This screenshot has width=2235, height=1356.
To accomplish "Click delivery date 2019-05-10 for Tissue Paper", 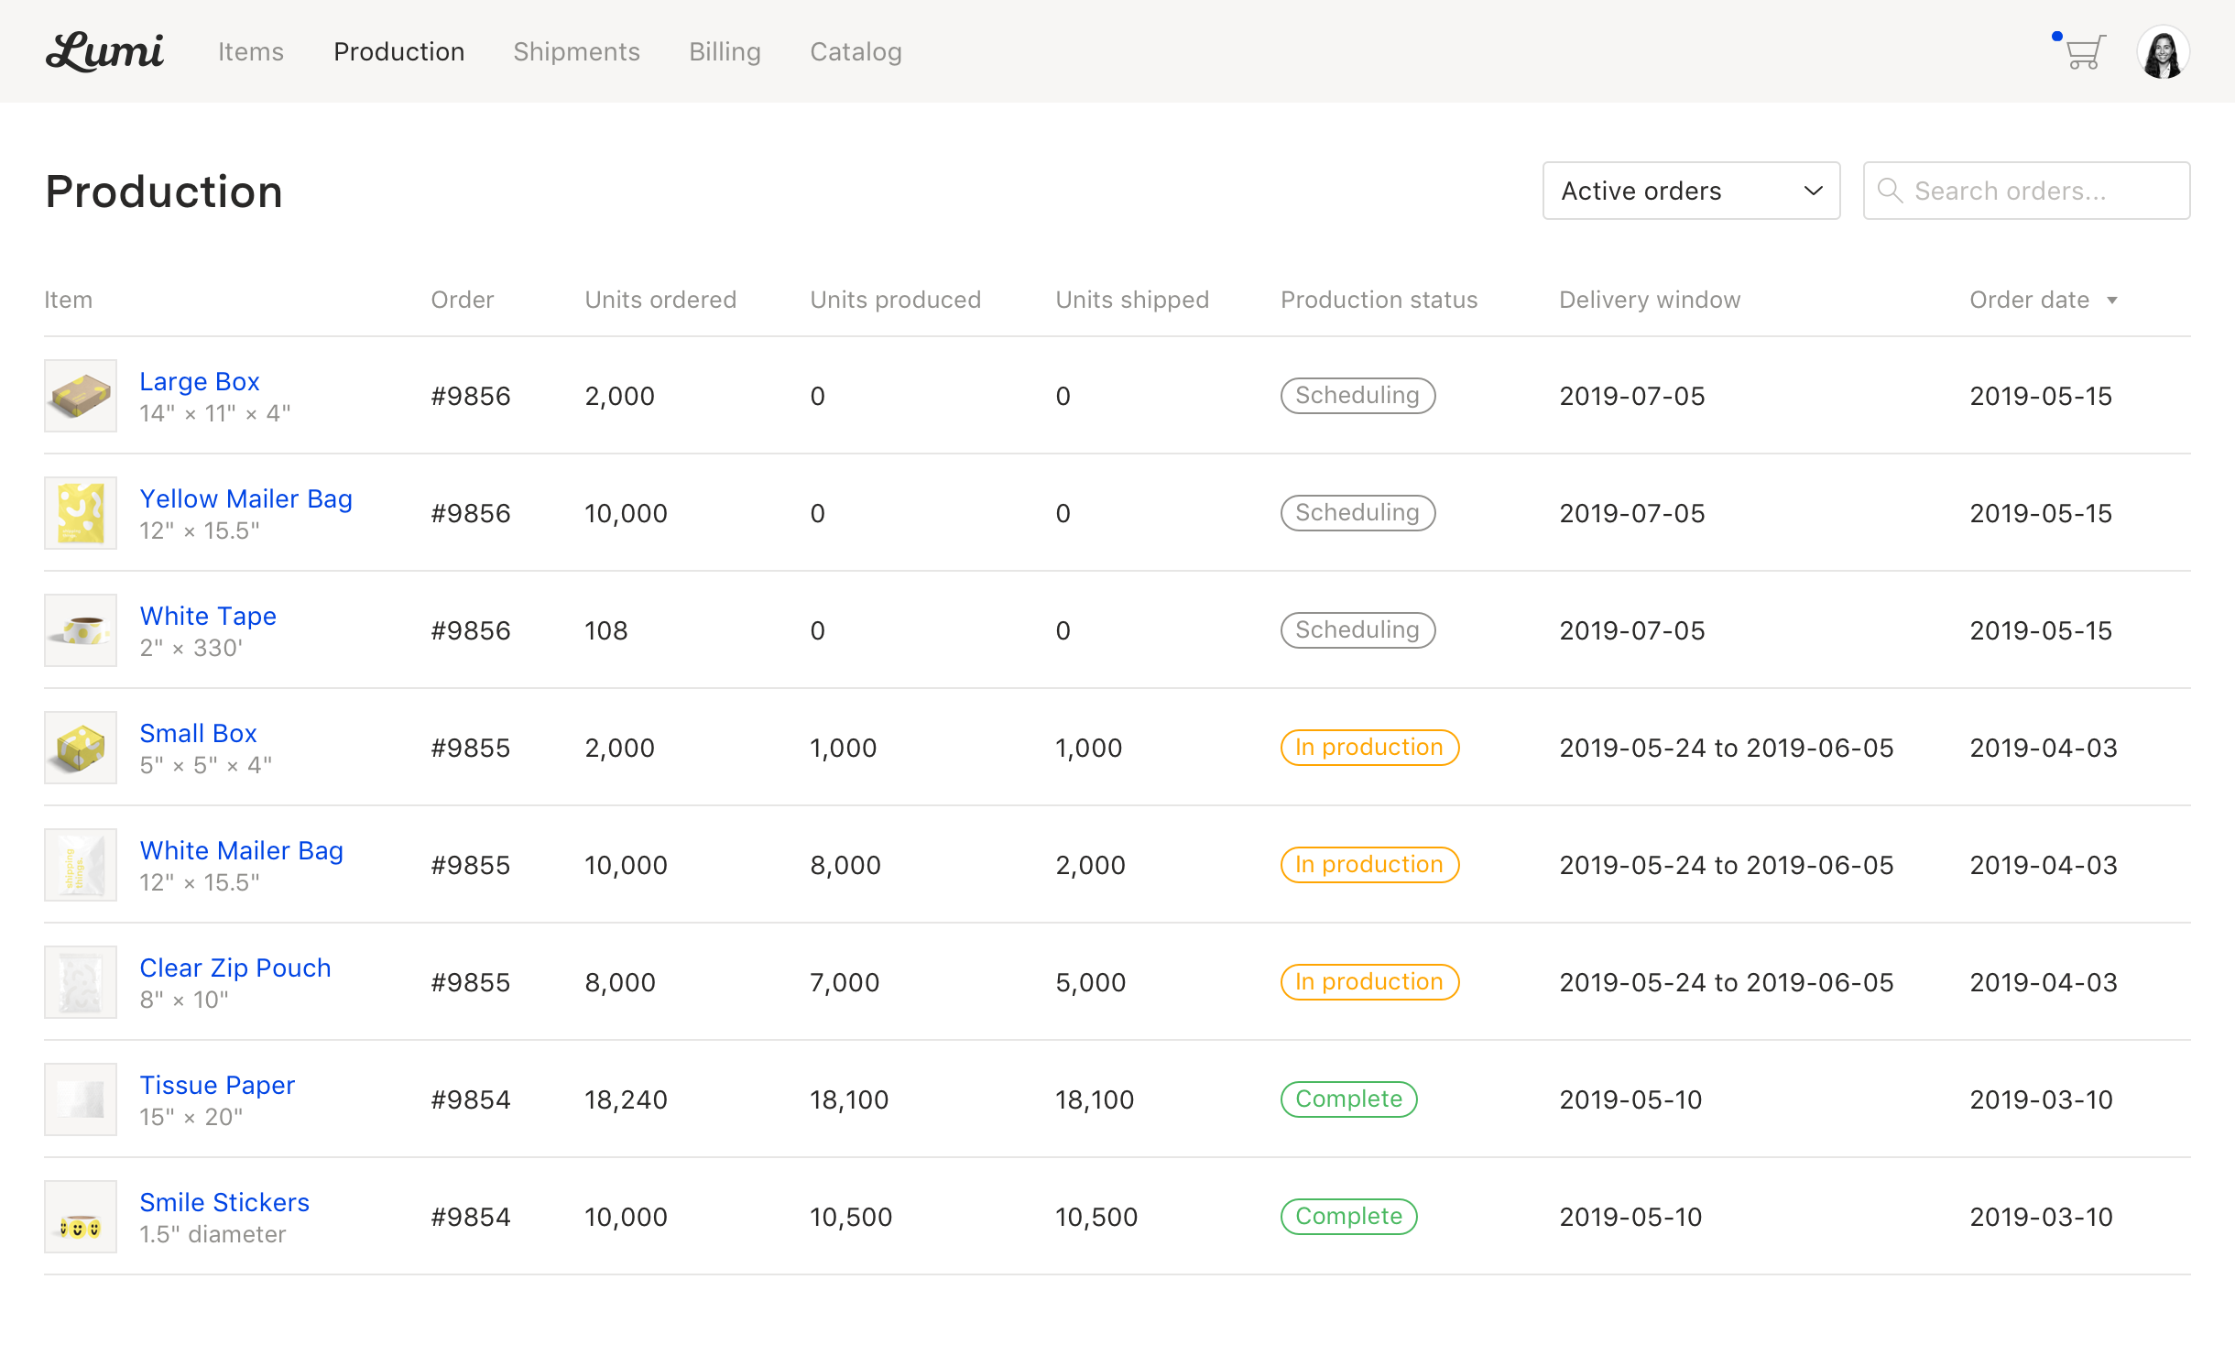I will click(x=1630, y=1099).
